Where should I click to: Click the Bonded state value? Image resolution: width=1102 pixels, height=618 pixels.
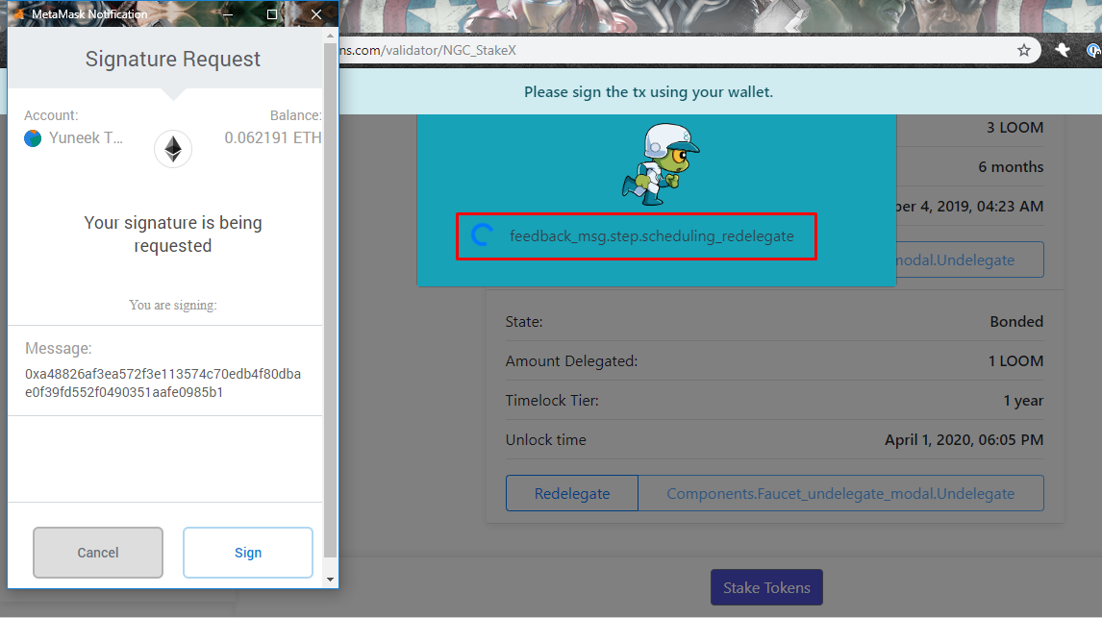[x=1016, y=322]
